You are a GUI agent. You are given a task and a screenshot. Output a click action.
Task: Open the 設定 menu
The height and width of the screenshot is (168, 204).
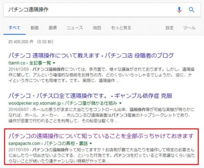tap(169, 28)
